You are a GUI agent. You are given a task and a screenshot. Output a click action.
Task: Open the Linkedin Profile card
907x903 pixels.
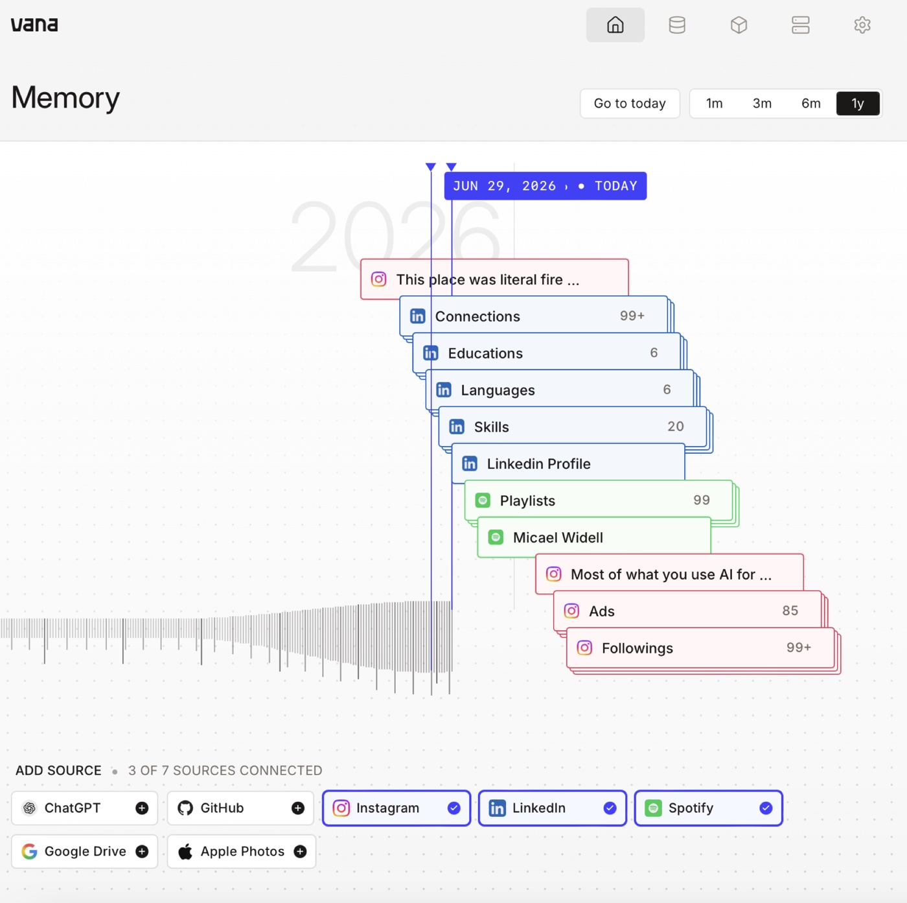coord(568,463)
